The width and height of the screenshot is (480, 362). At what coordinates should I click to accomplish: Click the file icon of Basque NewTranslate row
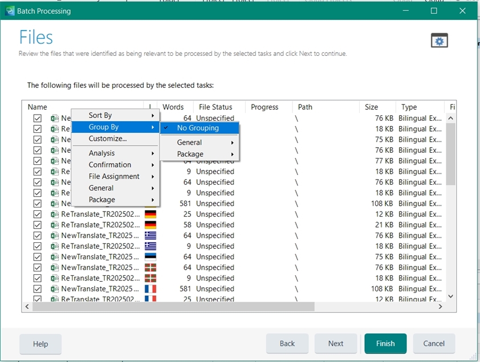click(x=55, y=268)
